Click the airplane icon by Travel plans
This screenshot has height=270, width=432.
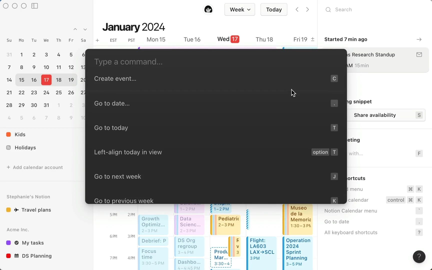[16, 210]
